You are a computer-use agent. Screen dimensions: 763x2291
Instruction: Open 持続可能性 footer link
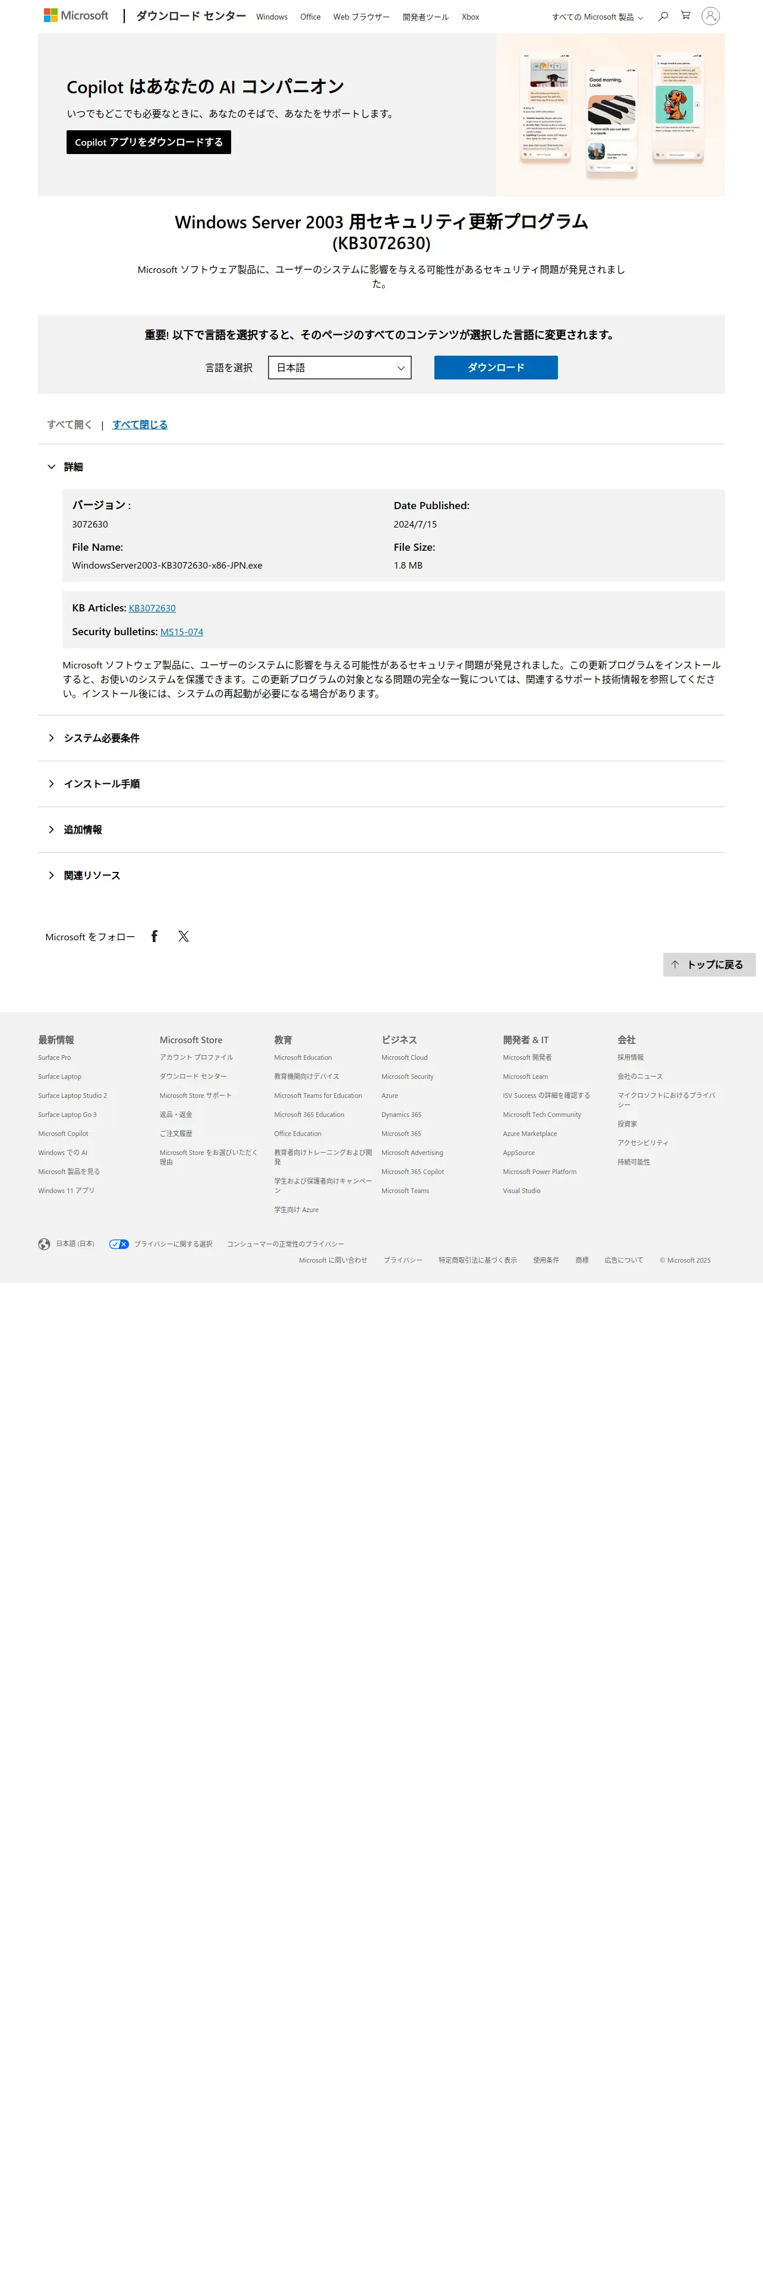[x=633, y=1162]
